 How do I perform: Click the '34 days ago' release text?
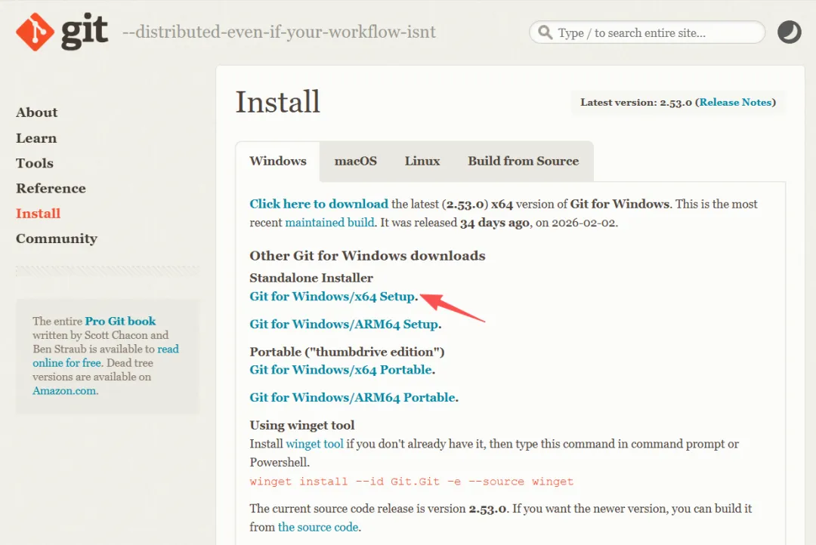(x=494, y=223)
